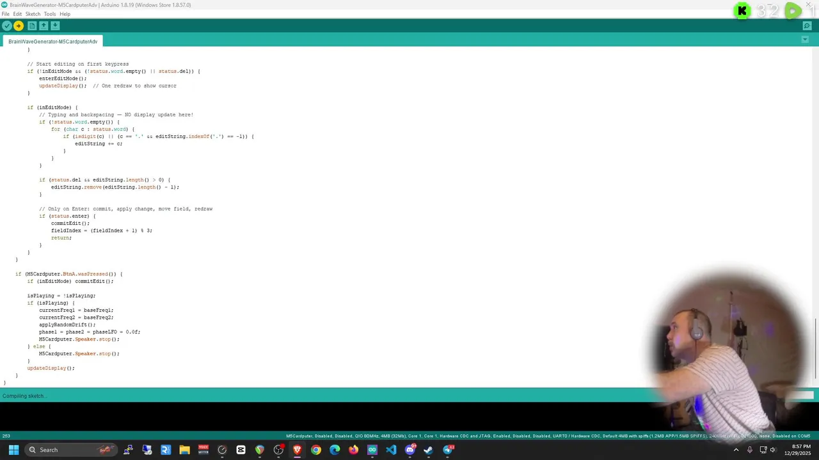This screenshot has height=460, width=819.
Task: Click the taskbar Search box
Action: [72, 450]
